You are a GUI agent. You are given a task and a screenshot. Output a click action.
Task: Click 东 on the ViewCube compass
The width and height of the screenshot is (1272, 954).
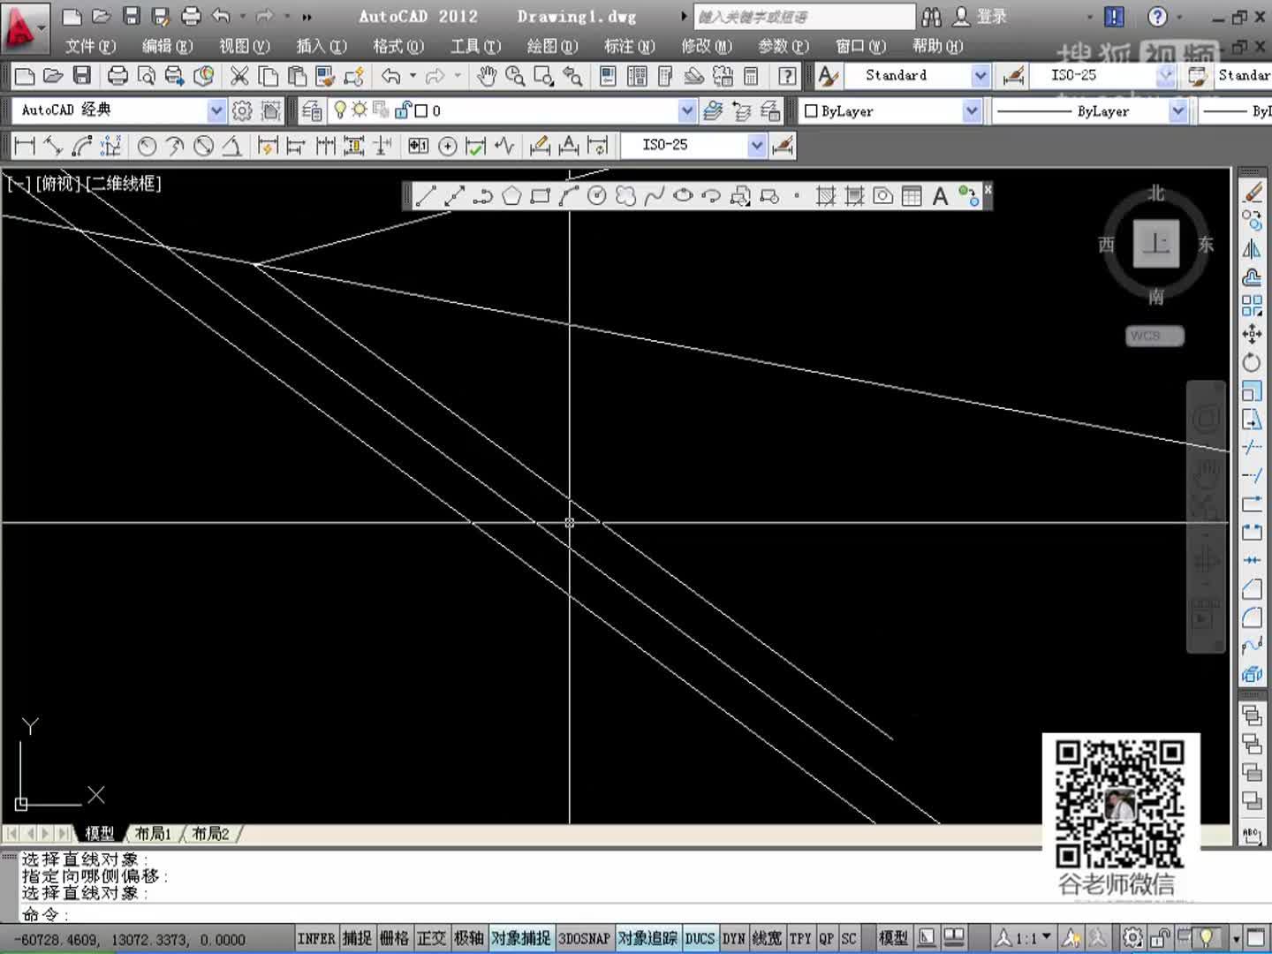tap(1205, 246)
